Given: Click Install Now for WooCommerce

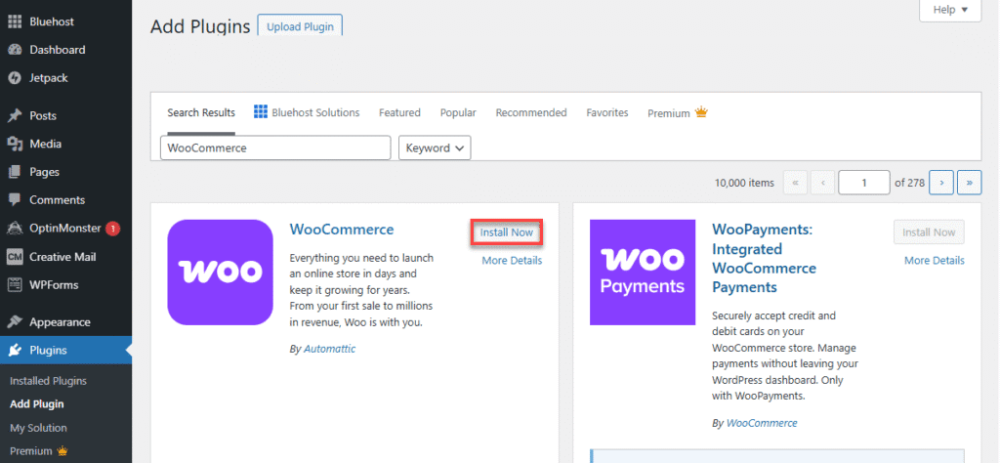Looking at the screenshot, I should click(x=506, y=232).
